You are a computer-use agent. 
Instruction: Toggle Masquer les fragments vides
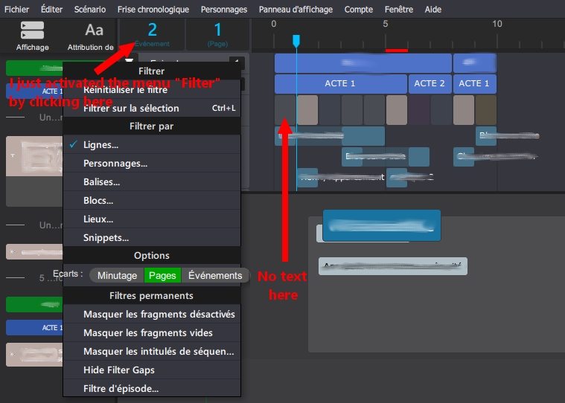pyautogui.click(x=152, y=333)
